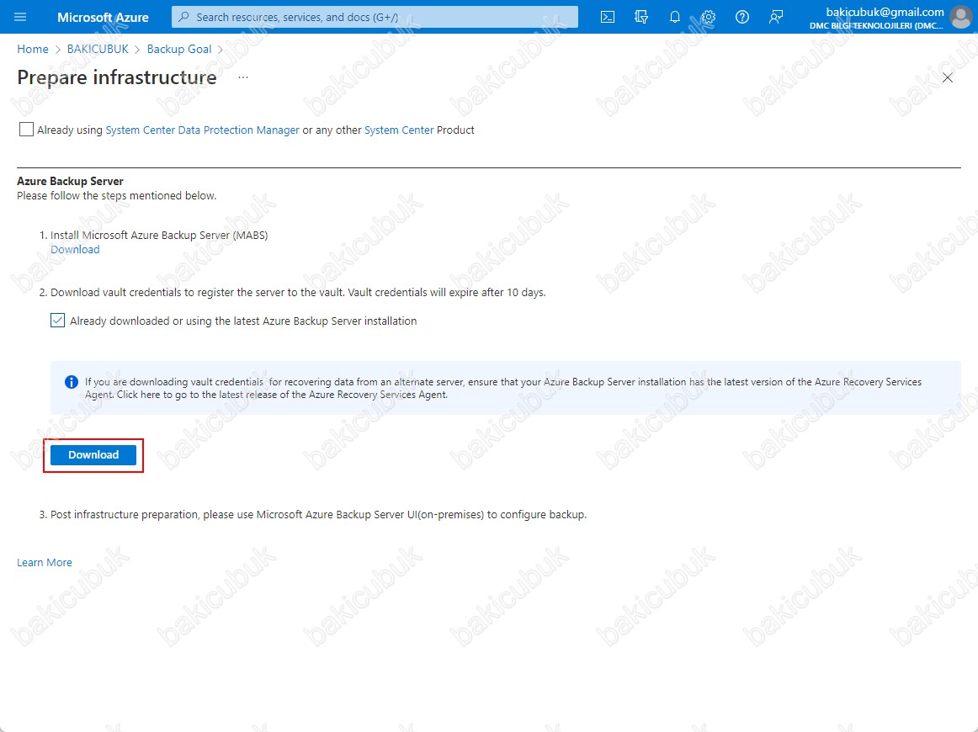This screenshot has width=978, height=732.
Task: Open the Azure portal hamburger menu
Action: pos(20,17)
